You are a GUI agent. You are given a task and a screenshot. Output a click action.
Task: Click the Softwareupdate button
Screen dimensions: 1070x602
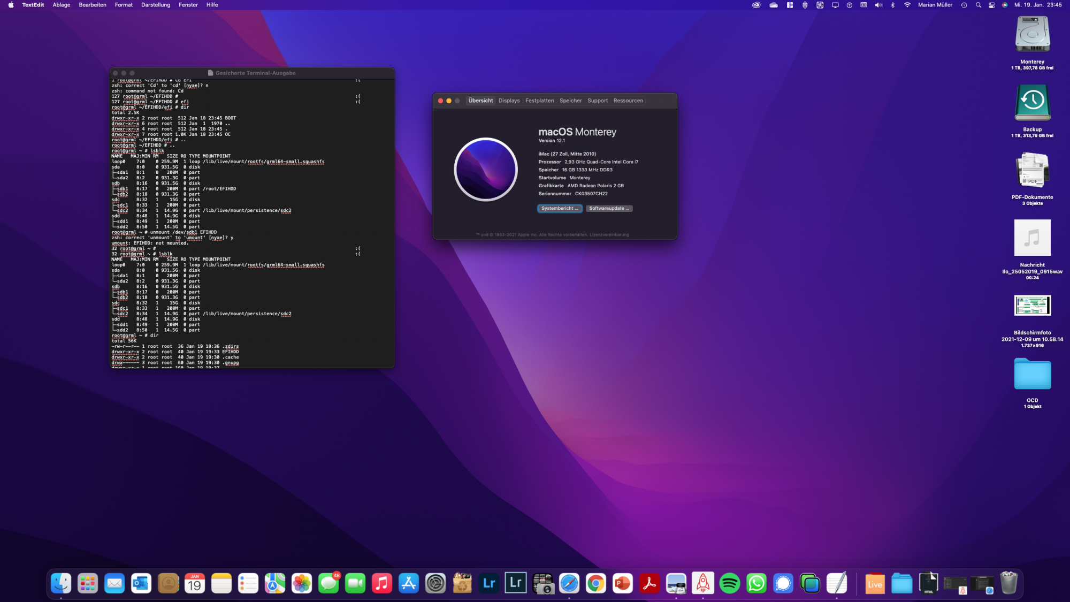point(609,209)
